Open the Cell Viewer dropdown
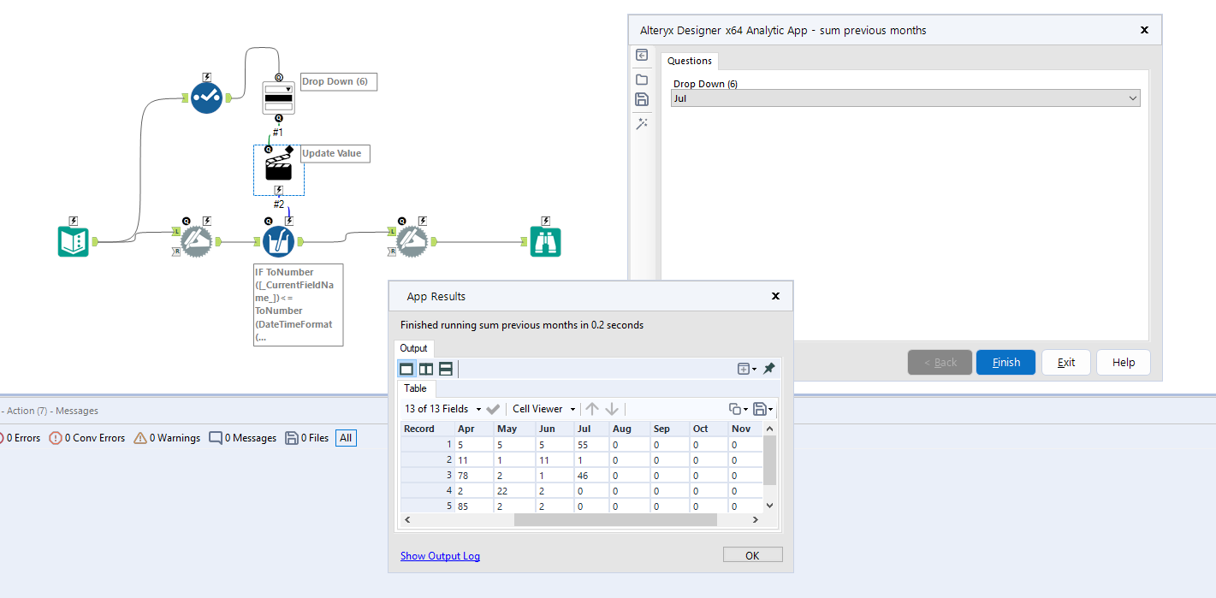 (544, 409)
